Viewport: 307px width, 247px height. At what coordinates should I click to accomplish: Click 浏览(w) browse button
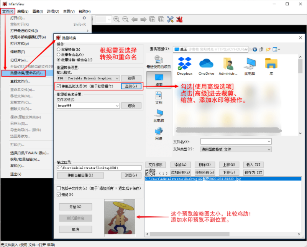pos(131,175)
